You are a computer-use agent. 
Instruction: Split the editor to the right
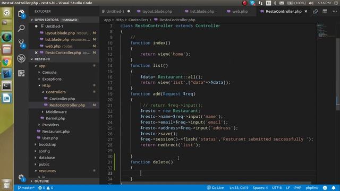pos(325,11)
